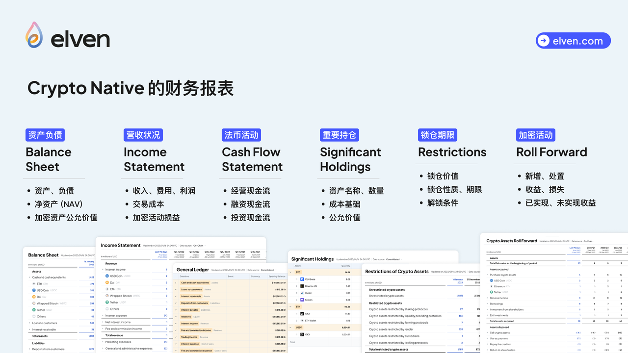Expand Cash and cash equivalents ledger row

177,283
